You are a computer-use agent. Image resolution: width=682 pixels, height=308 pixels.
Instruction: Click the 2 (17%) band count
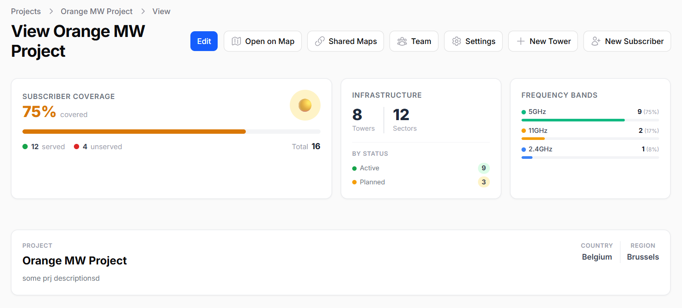click(649, 131)
